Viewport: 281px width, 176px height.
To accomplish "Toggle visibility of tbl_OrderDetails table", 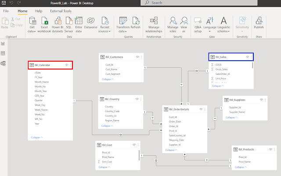I will pyautogui.click(x=201, y=109).
